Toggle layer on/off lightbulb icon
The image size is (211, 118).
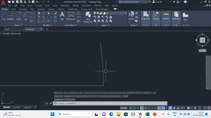pos(95,13)
